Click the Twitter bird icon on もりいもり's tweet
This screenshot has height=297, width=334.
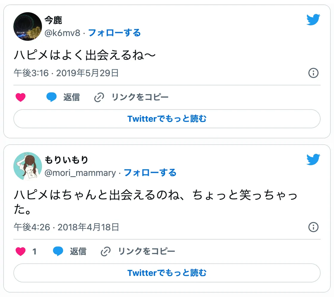[313, 160]
